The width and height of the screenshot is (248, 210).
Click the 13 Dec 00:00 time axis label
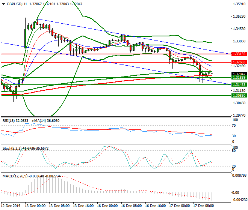tap(35, 206)
